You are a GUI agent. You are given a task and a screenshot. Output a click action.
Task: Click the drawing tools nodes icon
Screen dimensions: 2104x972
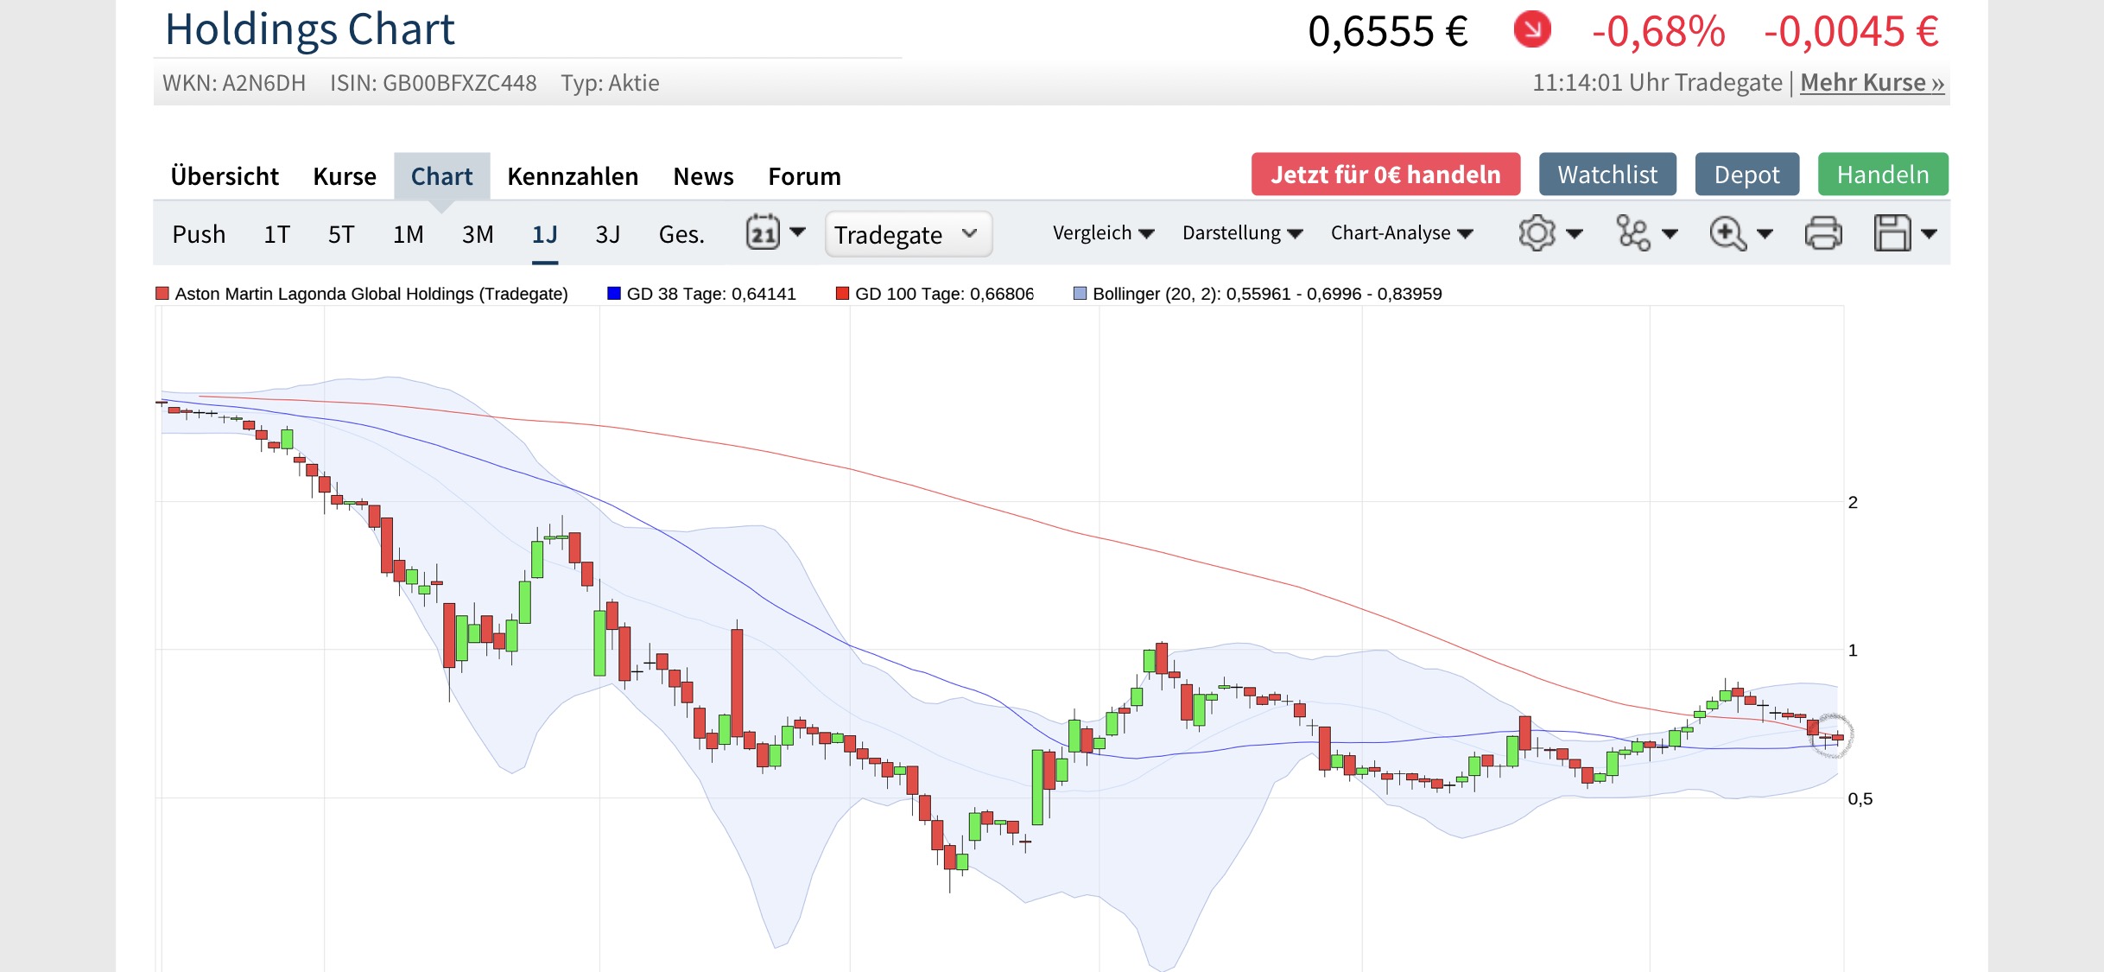pos(1633,233)
